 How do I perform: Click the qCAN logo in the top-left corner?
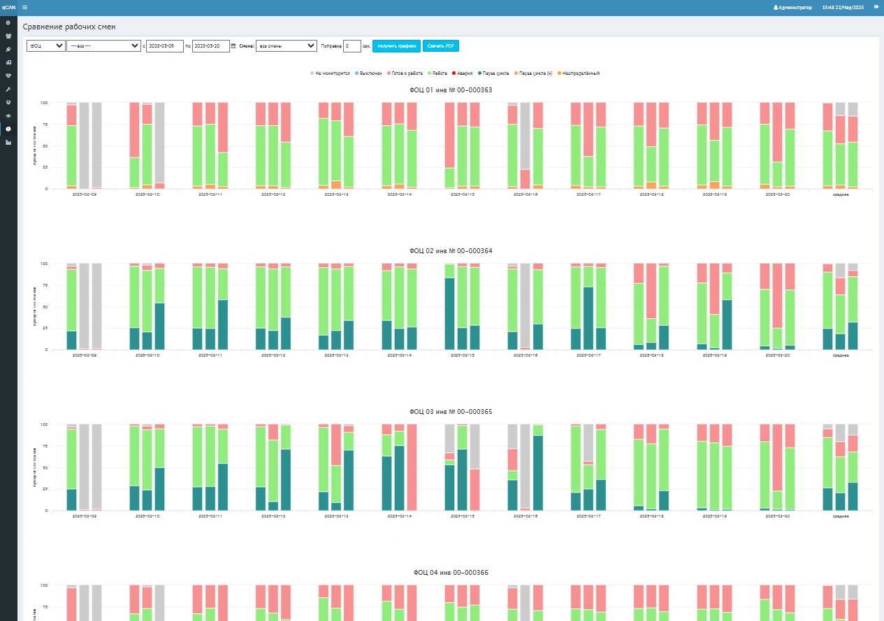8,7
